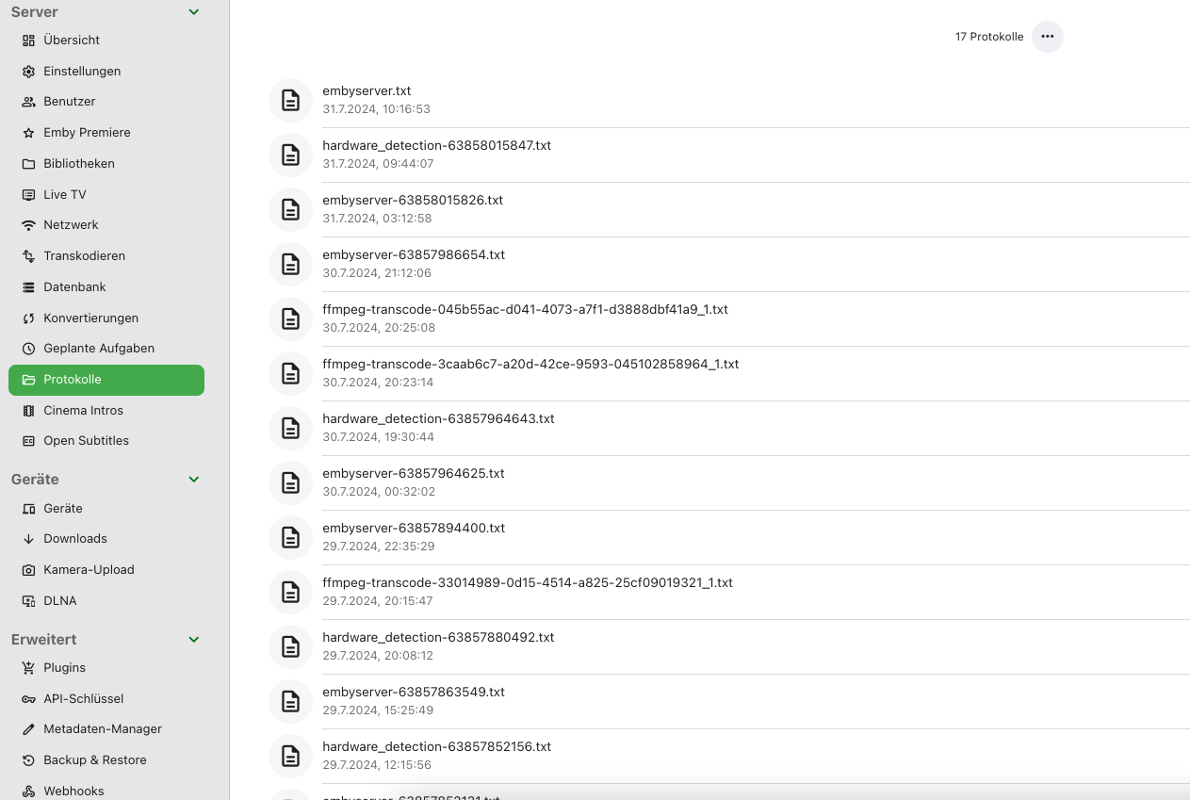This screenshot has width=1190, height=800.
Task: Click the Live TV sidebar icon
Action: pyautogui.click(x=28, y=195)
